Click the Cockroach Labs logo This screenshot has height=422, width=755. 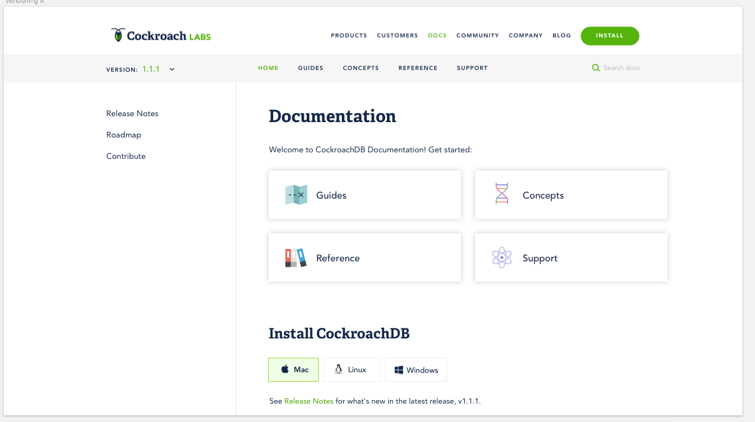[x=159, y=34]
